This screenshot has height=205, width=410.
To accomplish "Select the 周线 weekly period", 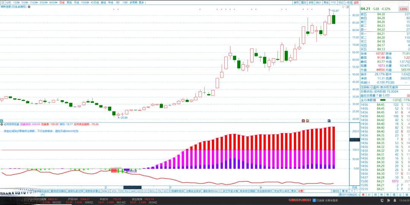I will [x=69, y=2].
